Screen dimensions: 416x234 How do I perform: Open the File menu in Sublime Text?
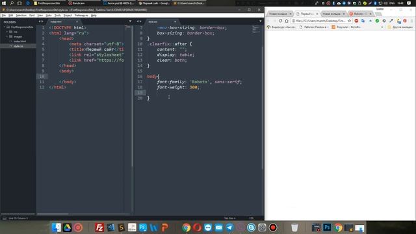[x=4, y=16]
